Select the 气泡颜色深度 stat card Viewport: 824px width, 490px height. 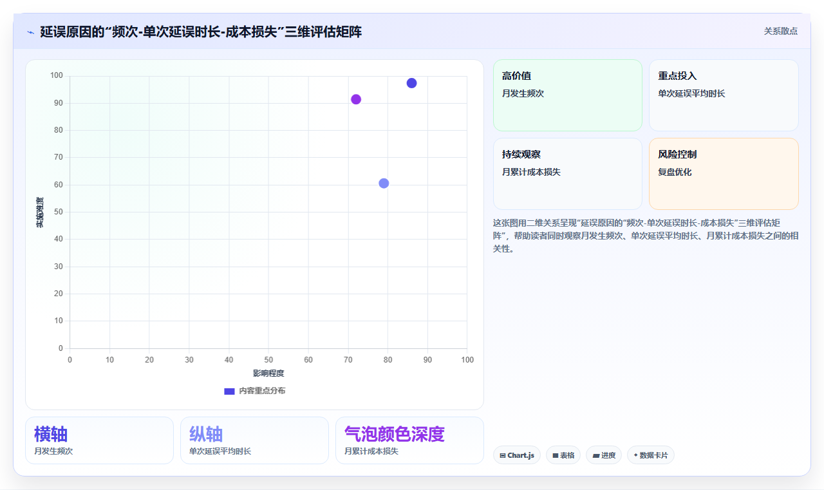point(409,440)
